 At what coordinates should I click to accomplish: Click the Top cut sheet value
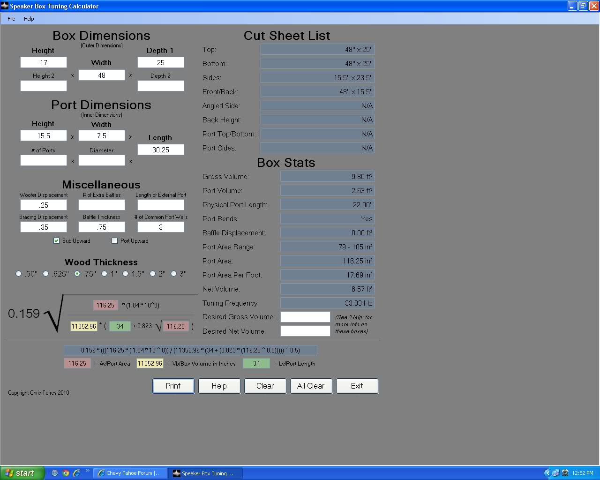point(317,49)
